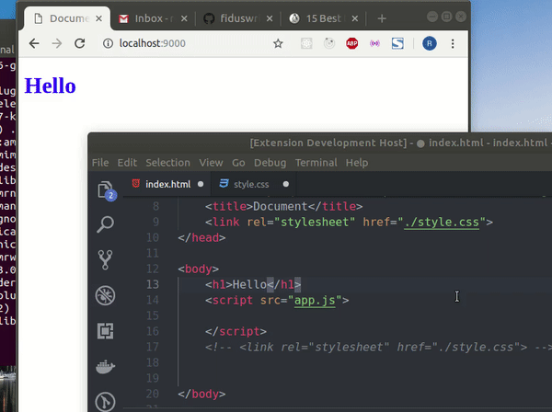Open the Help menu in VS Code
Screen dimensions: 552x412
(357, 163)
